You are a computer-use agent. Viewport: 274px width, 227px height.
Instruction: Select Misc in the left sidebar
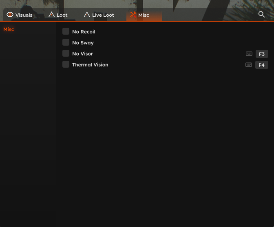(9, 29)
